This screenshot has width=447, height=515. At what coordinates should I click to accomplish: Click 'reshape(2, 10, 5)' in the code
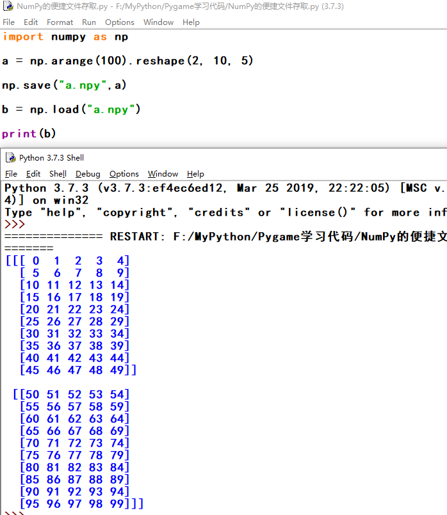point(195,61)
